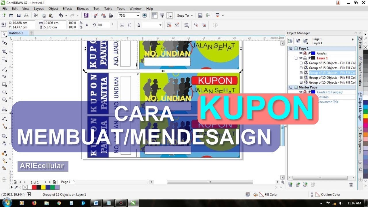
Task: Click the Import icon
Action: coord(95,16)
